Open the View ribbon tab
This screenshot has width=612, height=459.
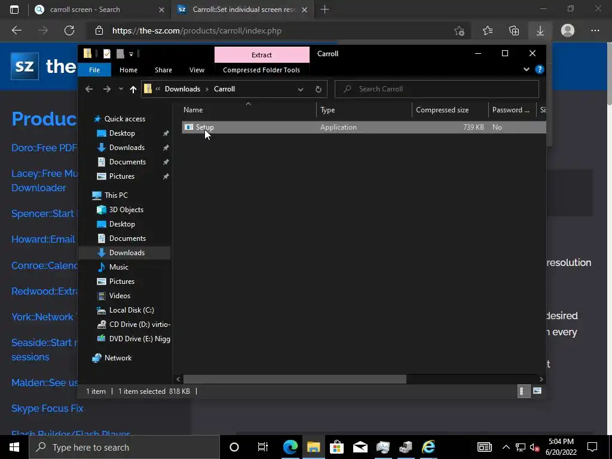coord(197,70)
